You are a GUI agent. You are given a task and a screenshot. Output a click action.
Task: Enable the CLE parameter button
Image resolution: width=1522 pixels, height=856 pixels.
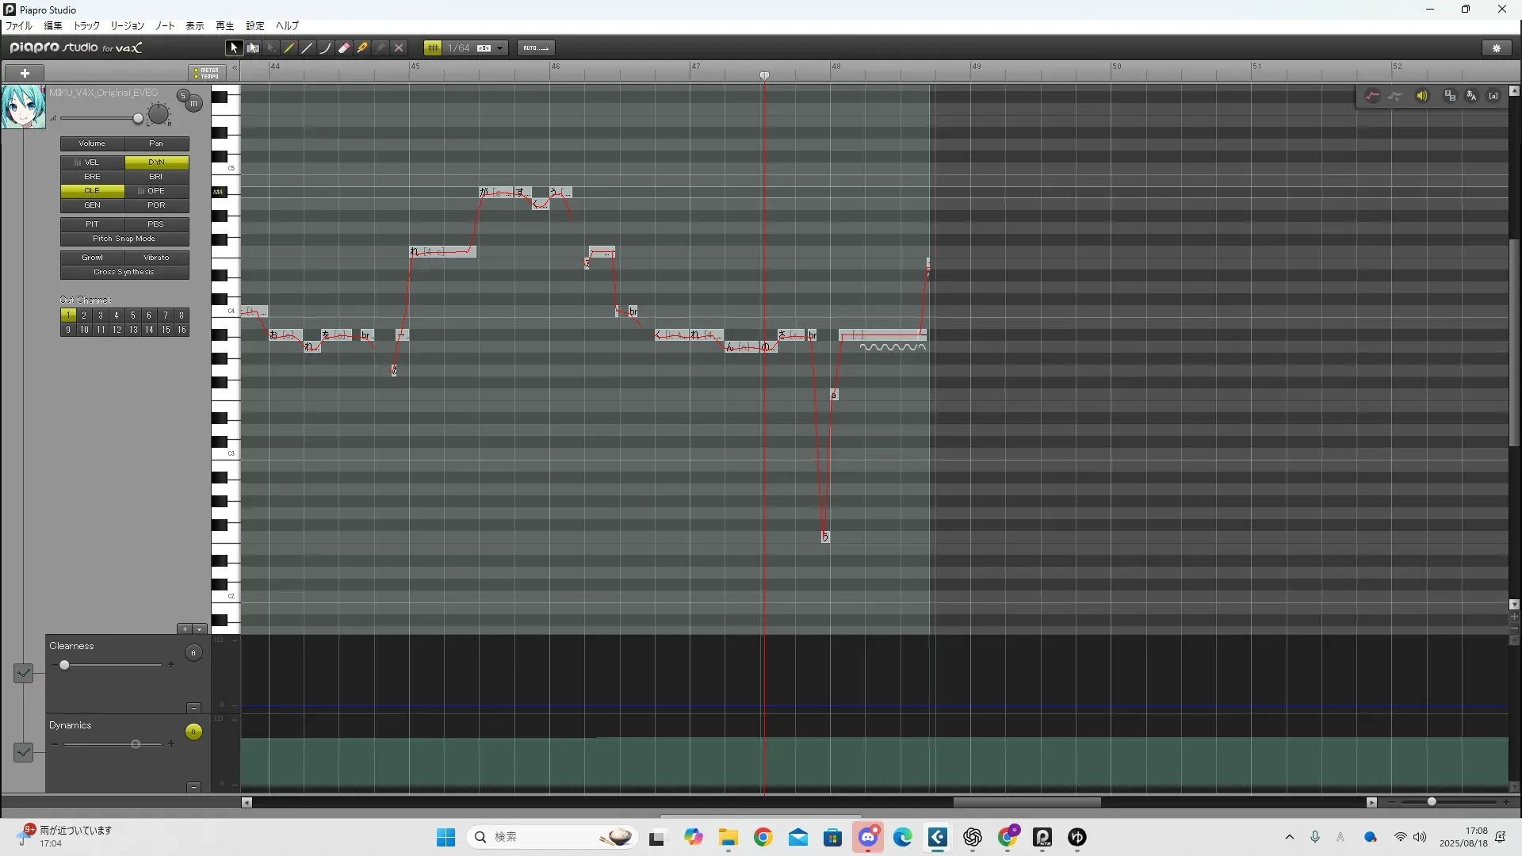coord(92,191)
